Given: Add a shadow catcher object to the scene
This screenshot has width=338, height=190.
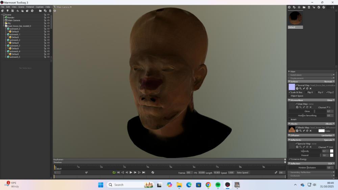Looking at the screenshot, I should click(27, 11).
